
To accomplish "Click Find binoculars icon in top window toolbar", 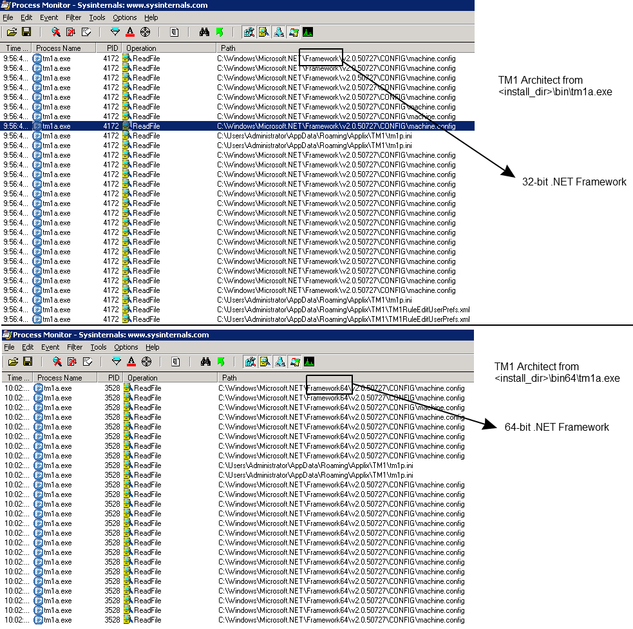I will click(x=204, y=32).
